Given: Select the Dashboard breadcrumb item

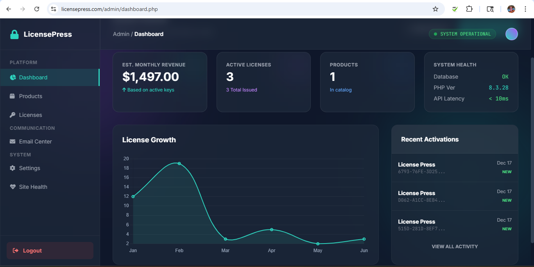Looking at the screenshot, I should point(149,34).
